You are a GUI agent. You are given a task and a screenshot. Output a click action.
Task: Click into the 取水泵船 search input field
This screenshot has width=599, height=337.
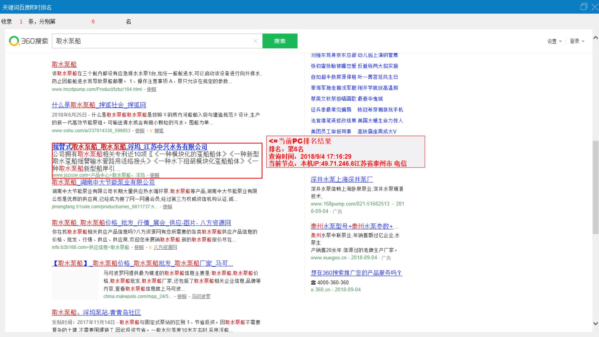pos(153,41)
